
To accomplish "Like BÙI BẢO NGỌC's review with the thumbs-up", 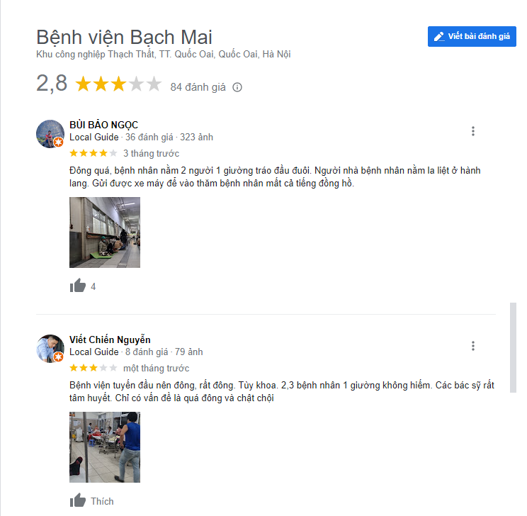I will (x=78, y=286).
